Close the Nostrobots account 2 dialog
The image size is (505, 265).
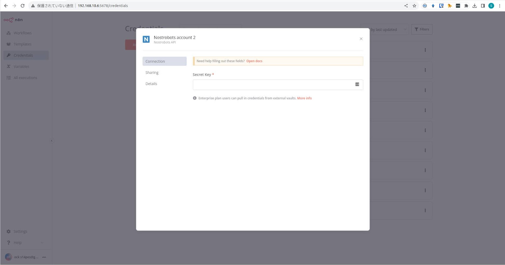[x=361, y=39]
